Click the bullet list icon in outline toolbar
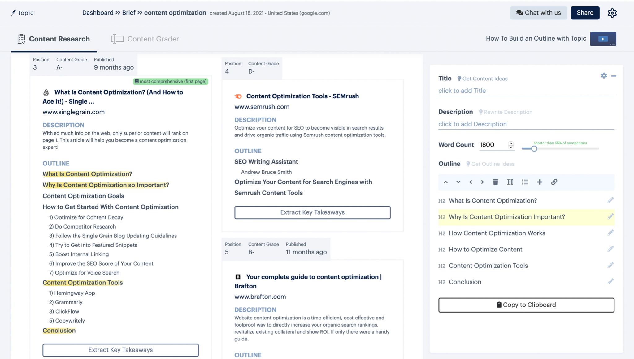This screenshot has width=634, height=359. coord(525,182)
